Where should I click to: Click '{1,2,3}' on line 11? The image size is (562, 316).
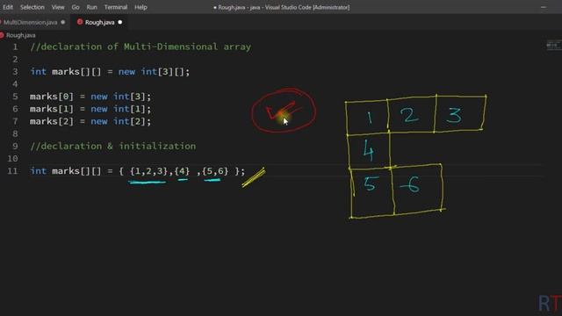click(x=148, y=171)
